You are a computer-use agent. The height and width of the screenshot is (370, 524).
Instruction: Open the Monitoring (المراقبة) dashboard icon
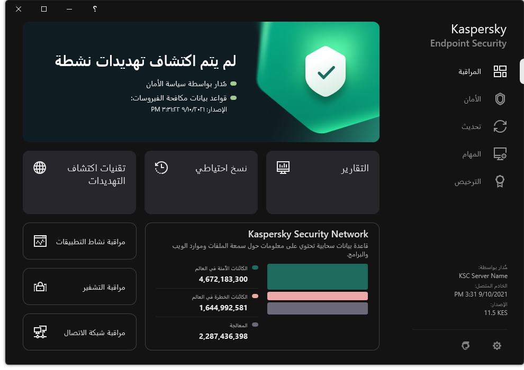click(500, 72)
